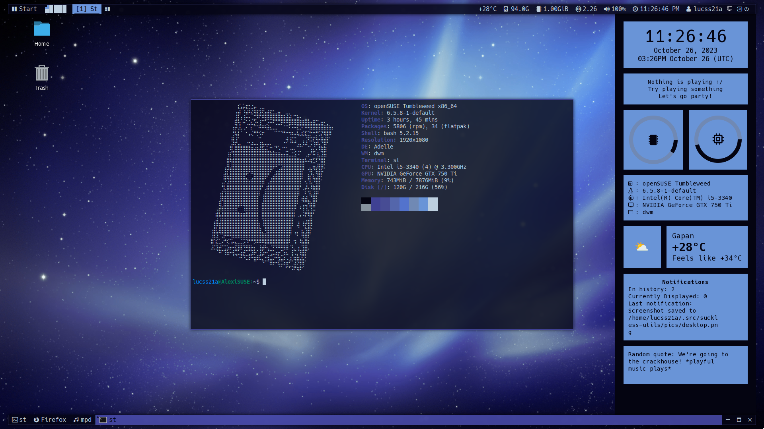Screen dimensions: 764x429
Task: Click the Shell: bash 5.2.15 line
Action: click(x=390, y=133)
